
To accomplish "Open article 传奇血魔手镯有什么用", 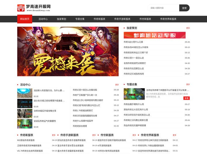I will (134, 104).
